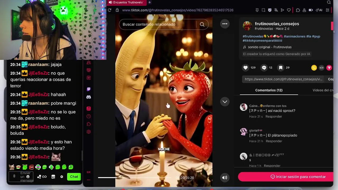Click gloria9 commenter avatar

[243, 132]
